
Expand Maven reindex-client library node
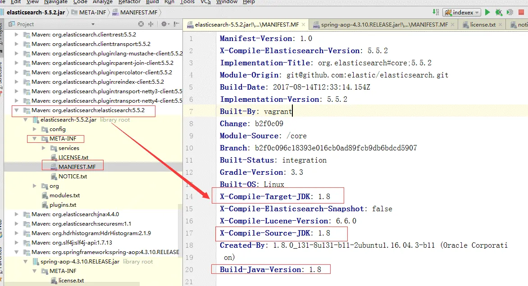coord(16,82)
